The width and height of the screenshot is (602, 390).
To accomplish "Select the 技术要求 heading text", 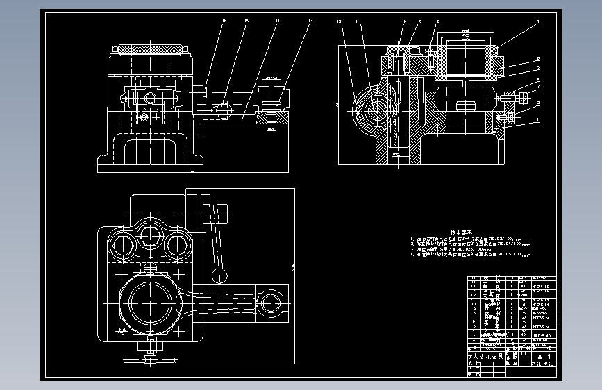I will 461,232.
